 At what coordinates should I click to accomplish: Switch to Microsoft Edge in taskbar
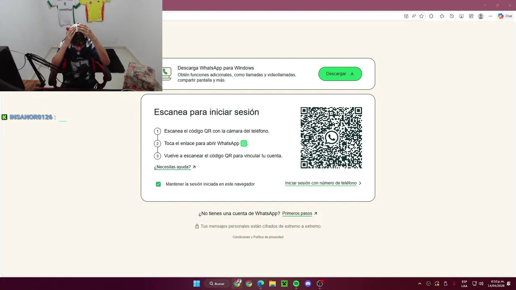[260, 284]
